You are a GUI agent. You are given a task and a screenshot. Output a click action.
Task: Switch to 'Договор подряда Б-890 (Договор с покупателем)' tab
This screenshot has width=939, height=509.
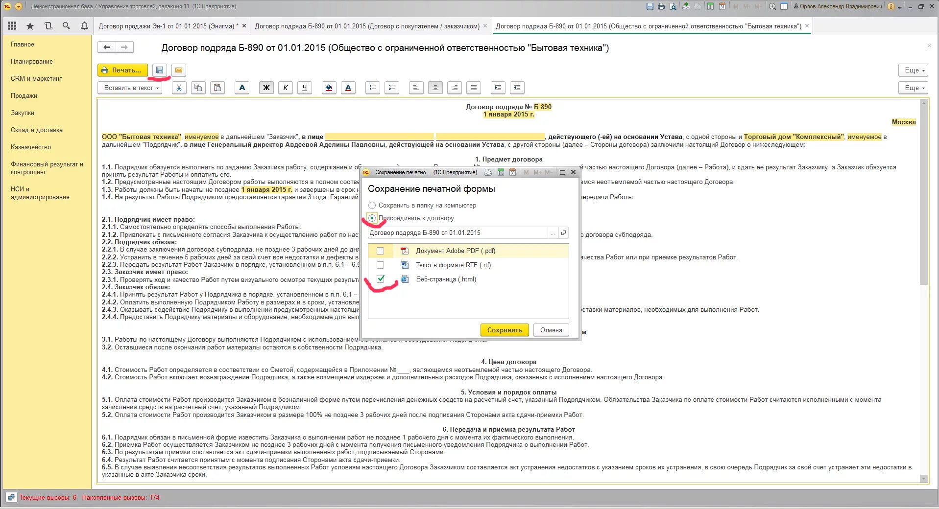[367, 26]
